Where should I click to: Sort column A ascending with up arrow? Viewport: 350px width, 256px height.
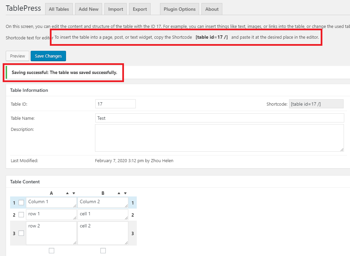coord(67,193)
